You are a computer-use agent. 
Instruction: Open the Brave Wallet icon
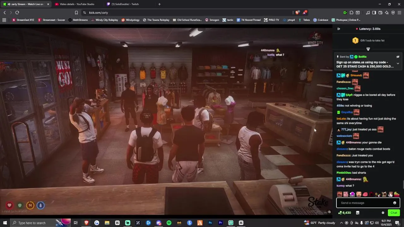pyautogui.click(x=380, y=13)
